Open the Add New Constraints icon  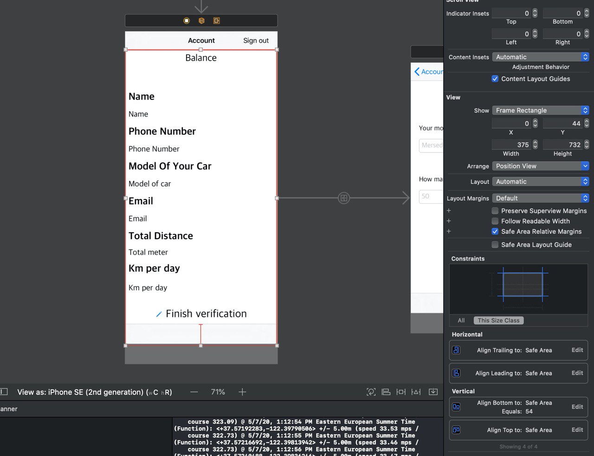click(x=401, y=392)
